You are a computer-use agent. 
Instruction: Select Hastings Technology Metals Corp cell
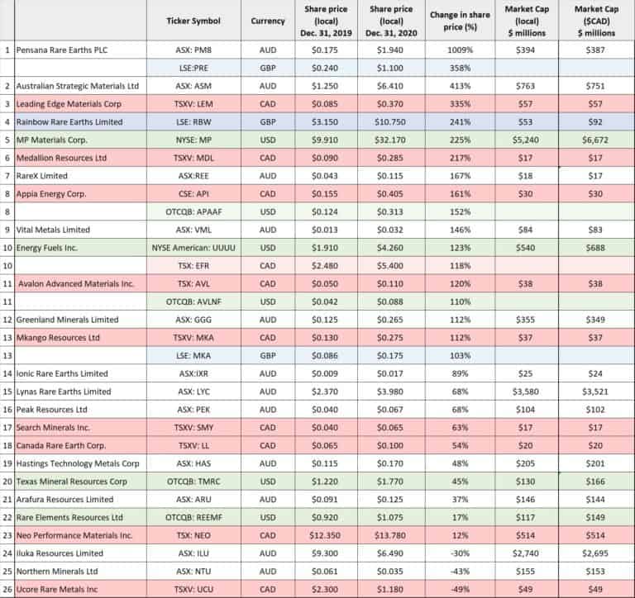pos(80,463)
